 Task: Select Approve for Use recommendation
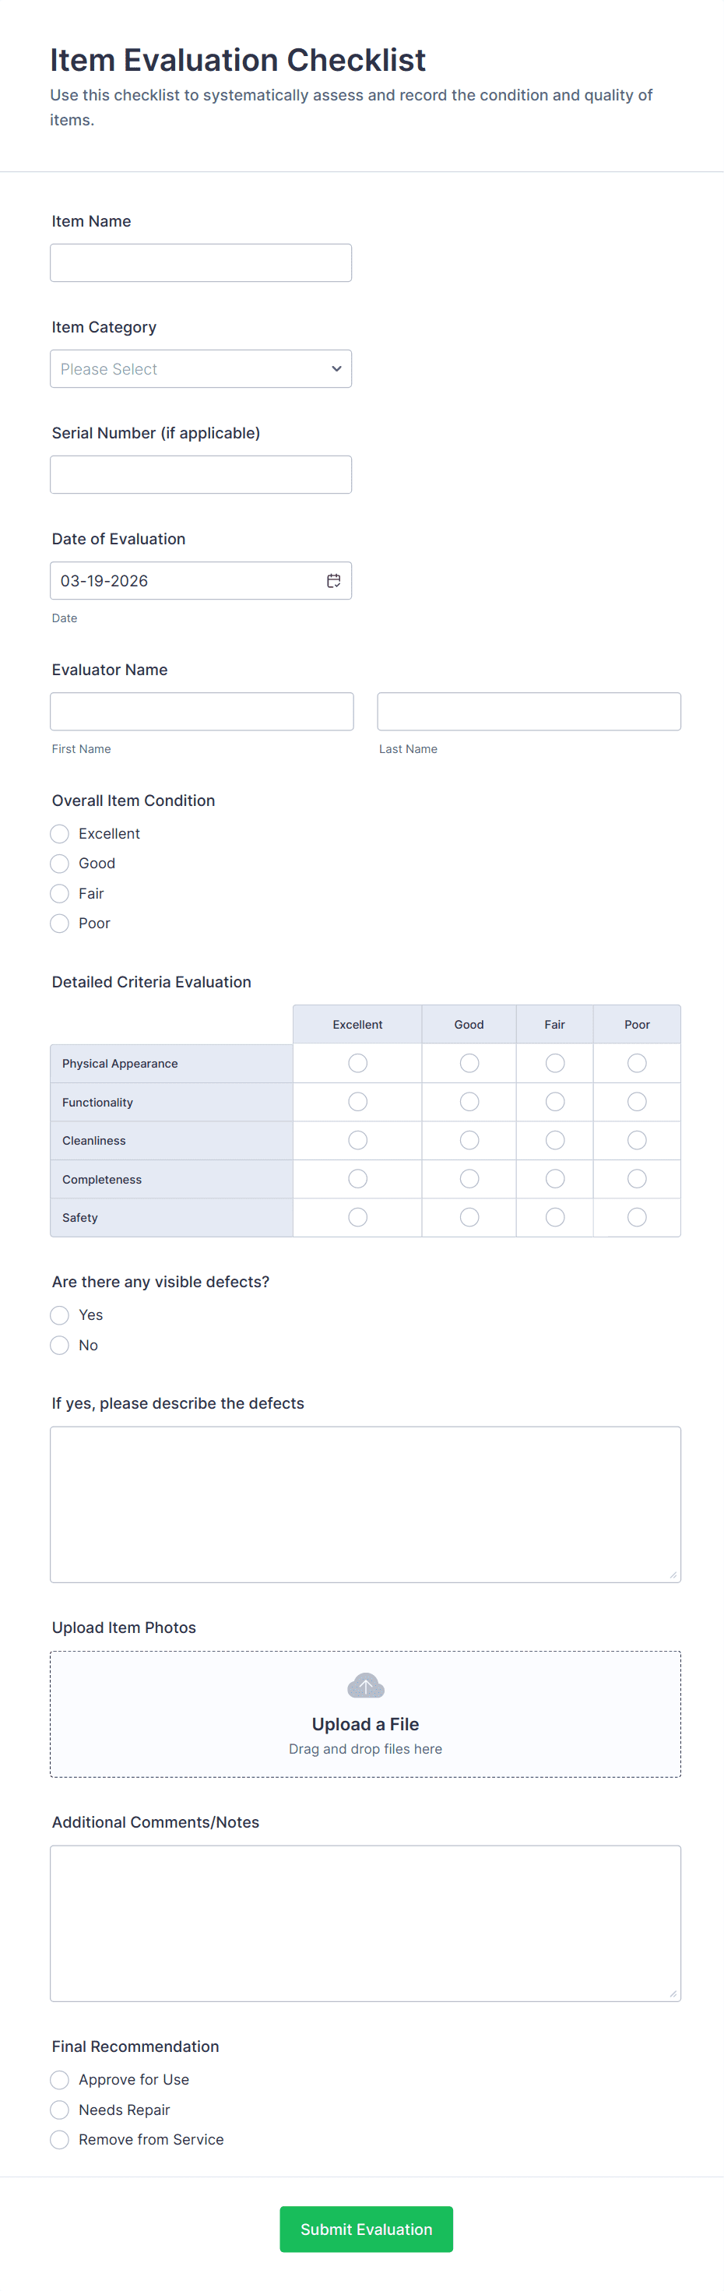coord(60,2079)
